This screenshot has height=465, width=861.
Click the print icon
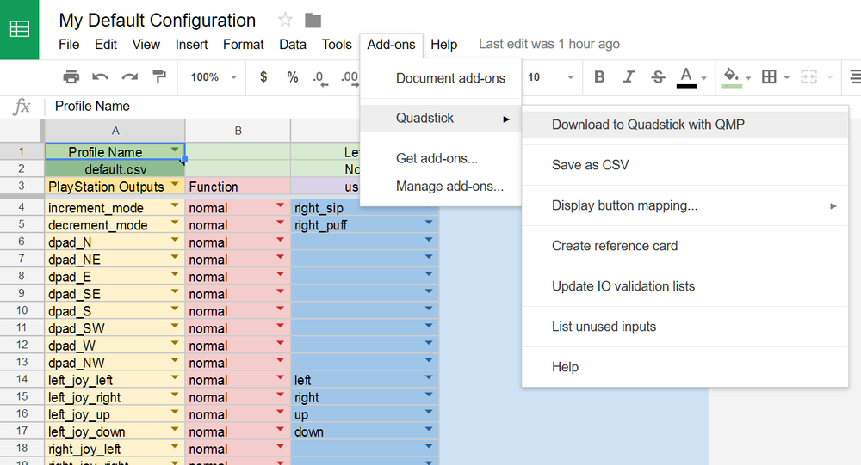coord(71,76)
